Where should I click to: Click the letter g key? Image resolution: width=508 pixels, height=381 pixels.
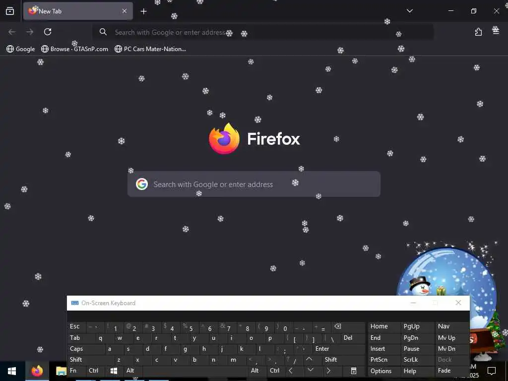tap(189, 349)
